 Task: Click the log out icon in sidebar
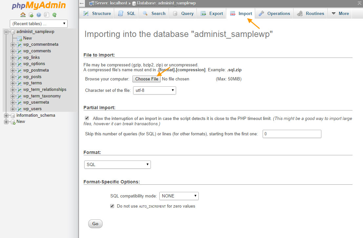(x=31, y=15)
